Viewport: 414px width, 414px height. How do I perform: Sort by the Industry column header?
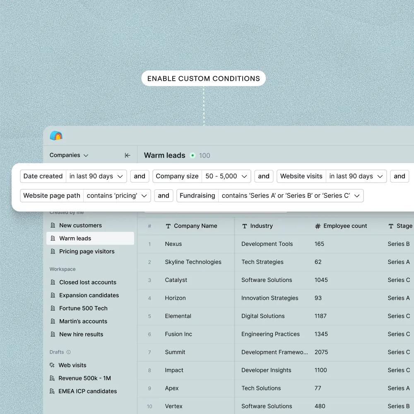pos(261,226)
